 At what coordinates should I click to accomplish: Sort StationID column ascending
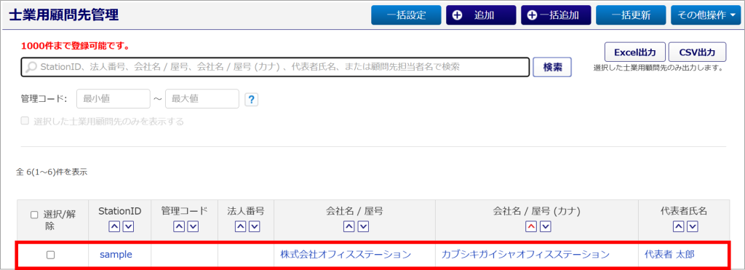[x=114, y=227]
